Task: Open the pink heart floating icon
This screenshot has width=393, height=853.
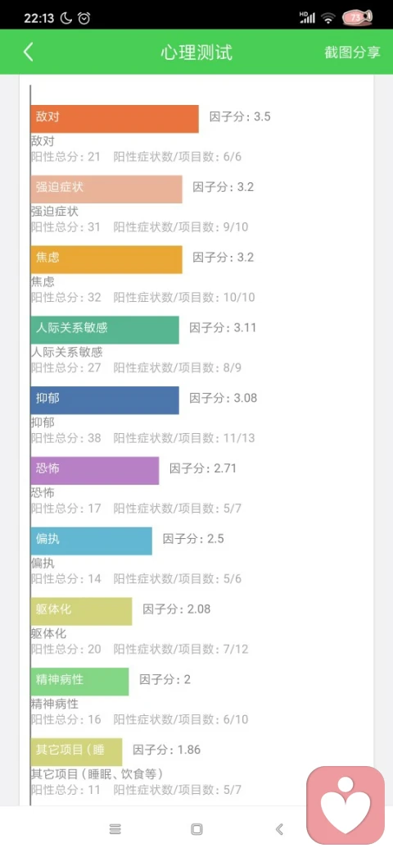Action: (346, 805)
